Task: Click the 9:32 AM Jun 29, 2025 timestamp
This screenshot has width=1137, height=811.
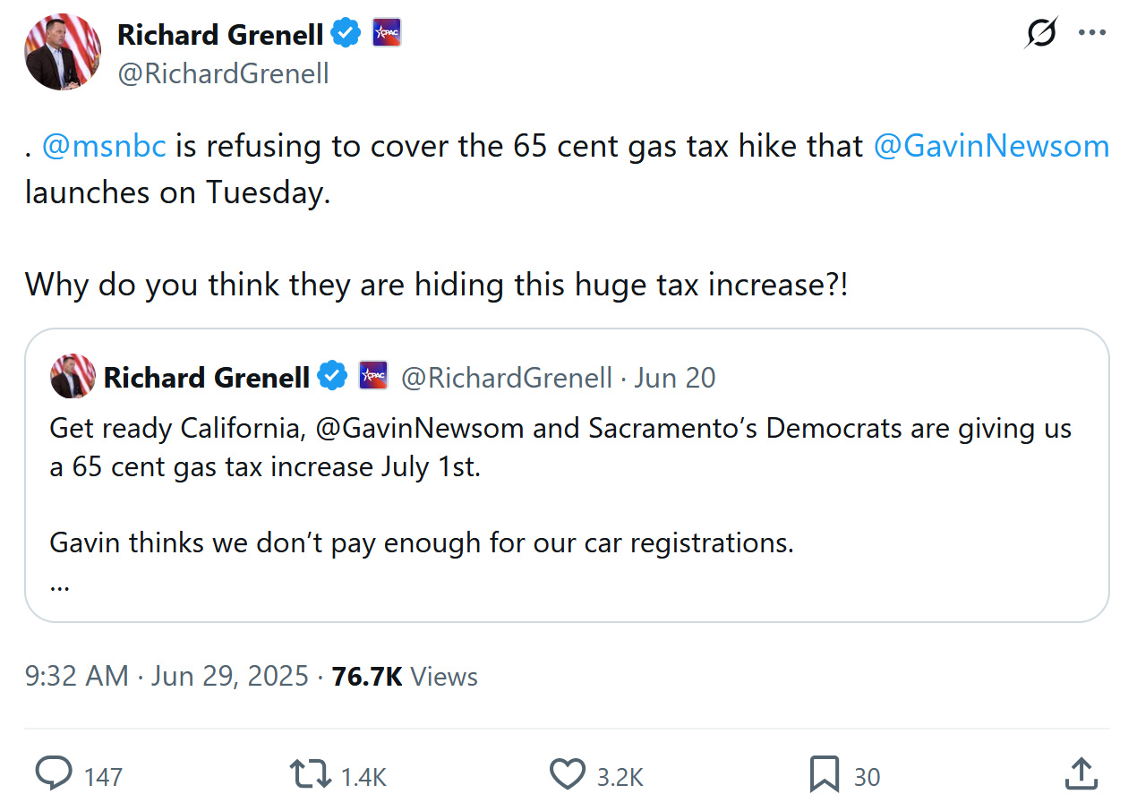Action: click(x=167, y=676)
